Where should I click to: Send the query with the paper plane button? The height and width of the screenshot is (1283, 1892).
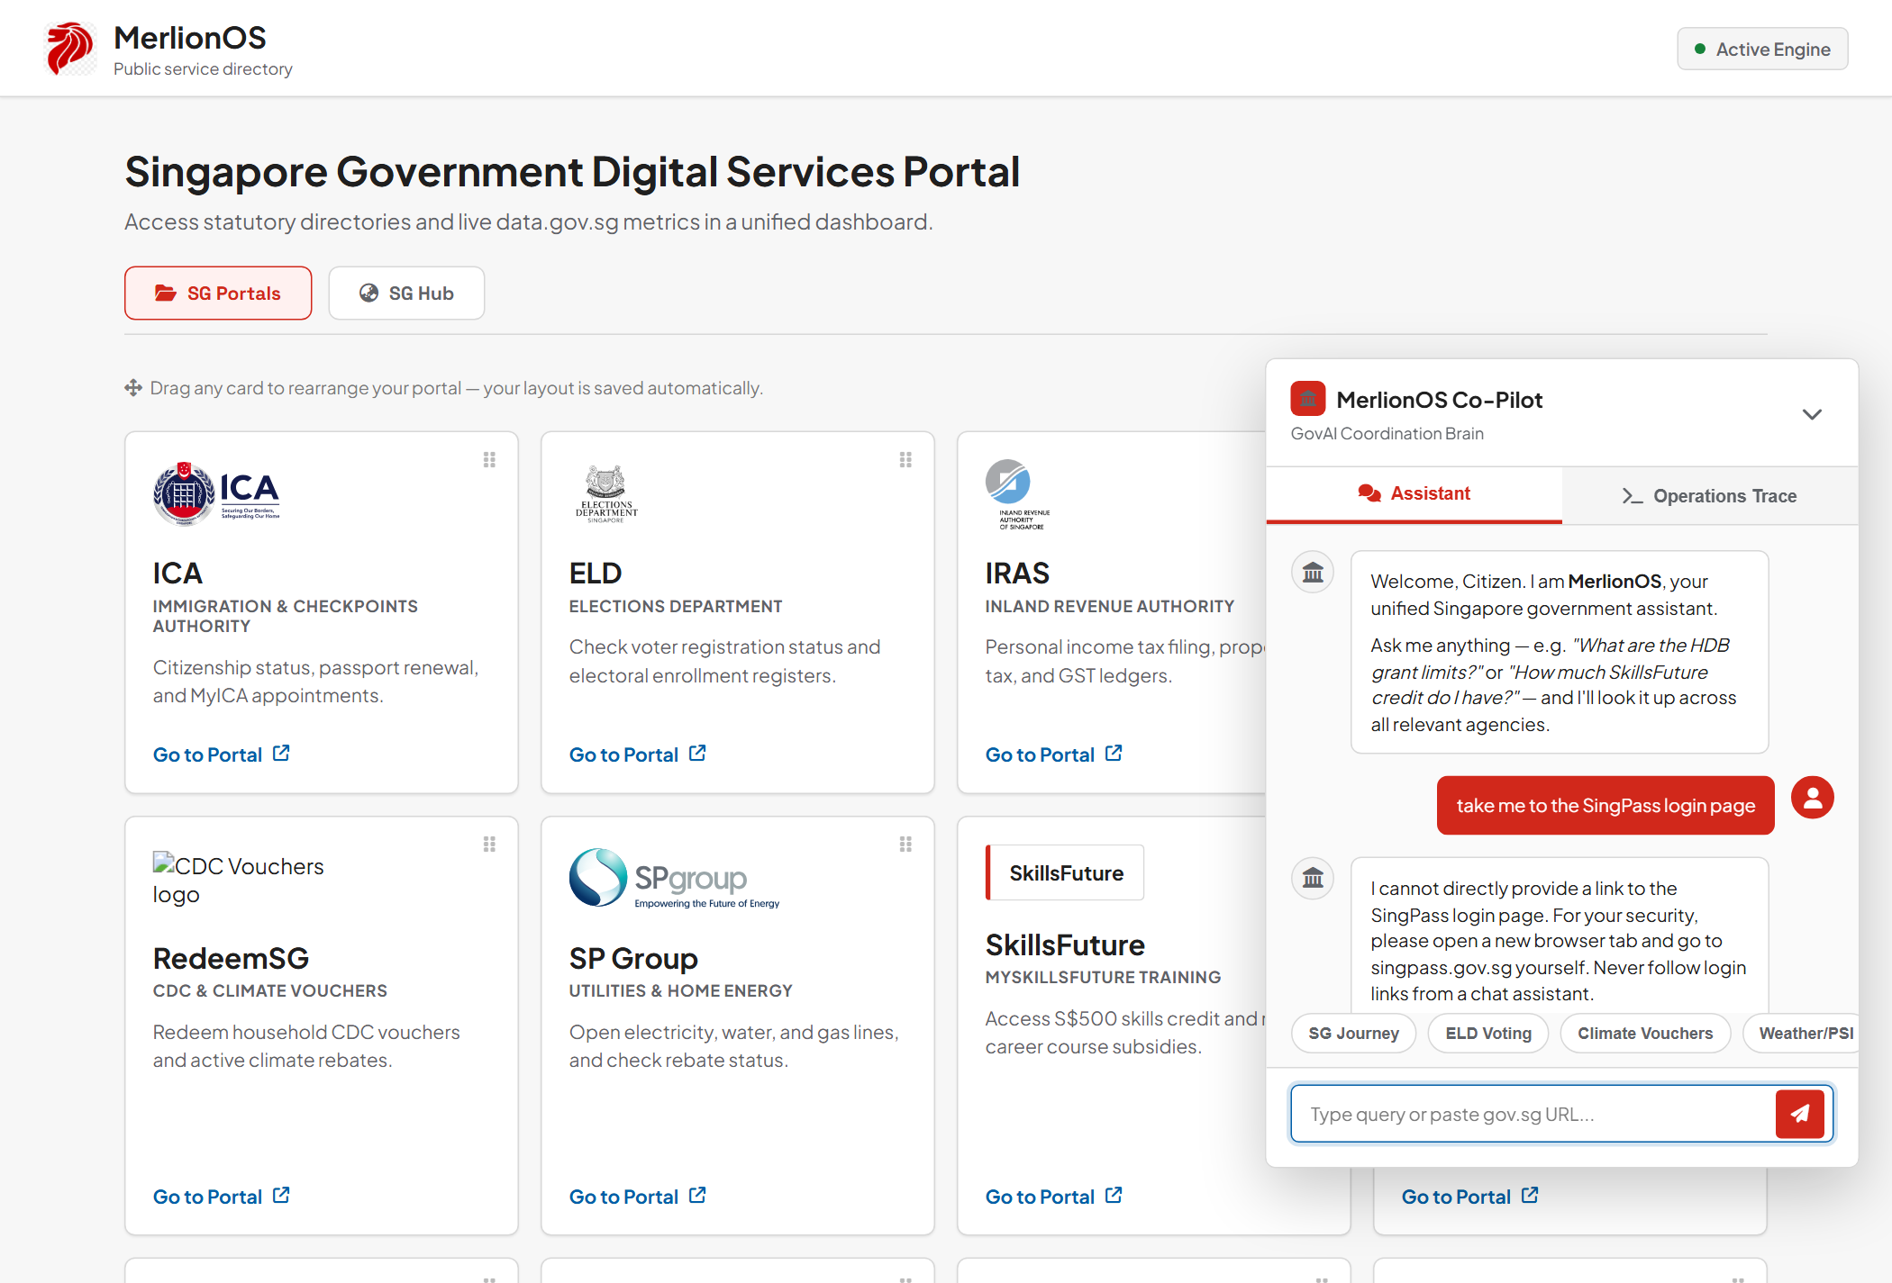[1799, 1114]
